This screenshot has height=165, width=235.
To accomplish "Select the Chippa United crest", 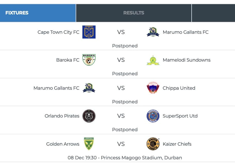I will (153, 88).
